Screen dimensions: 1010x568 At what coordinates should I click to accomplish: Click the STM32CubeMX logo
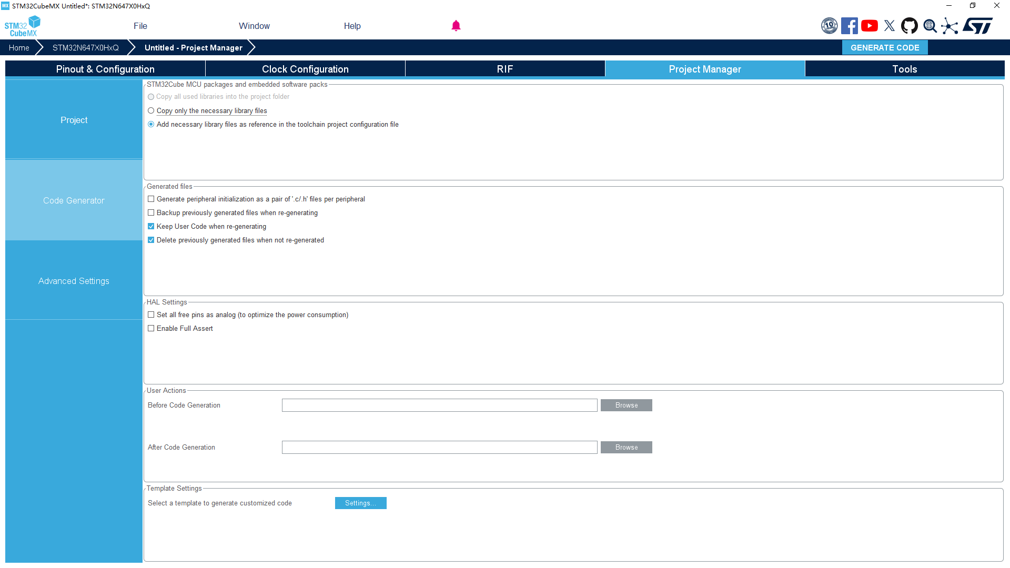click(x=23, y=26)
